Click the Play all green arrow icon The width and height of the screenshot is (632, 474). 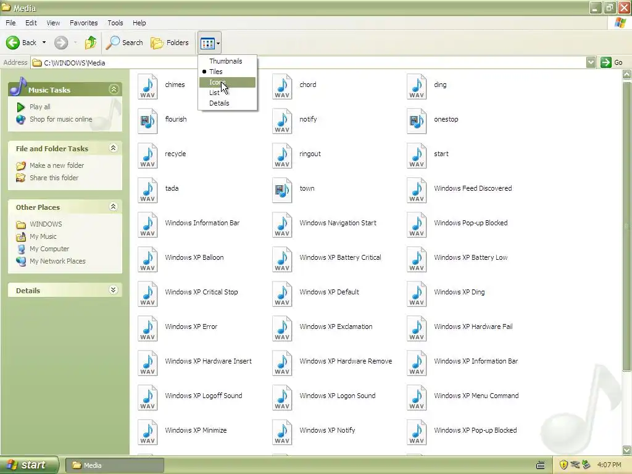tap(20, 107)
